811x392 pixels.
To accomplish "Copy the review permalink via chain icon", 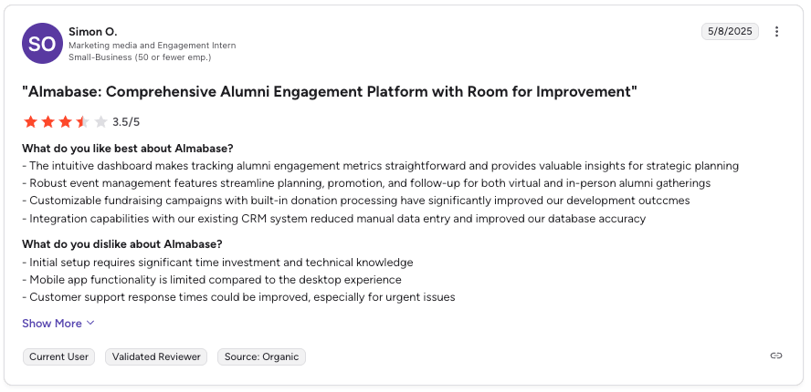I will [x=776, y=356].
